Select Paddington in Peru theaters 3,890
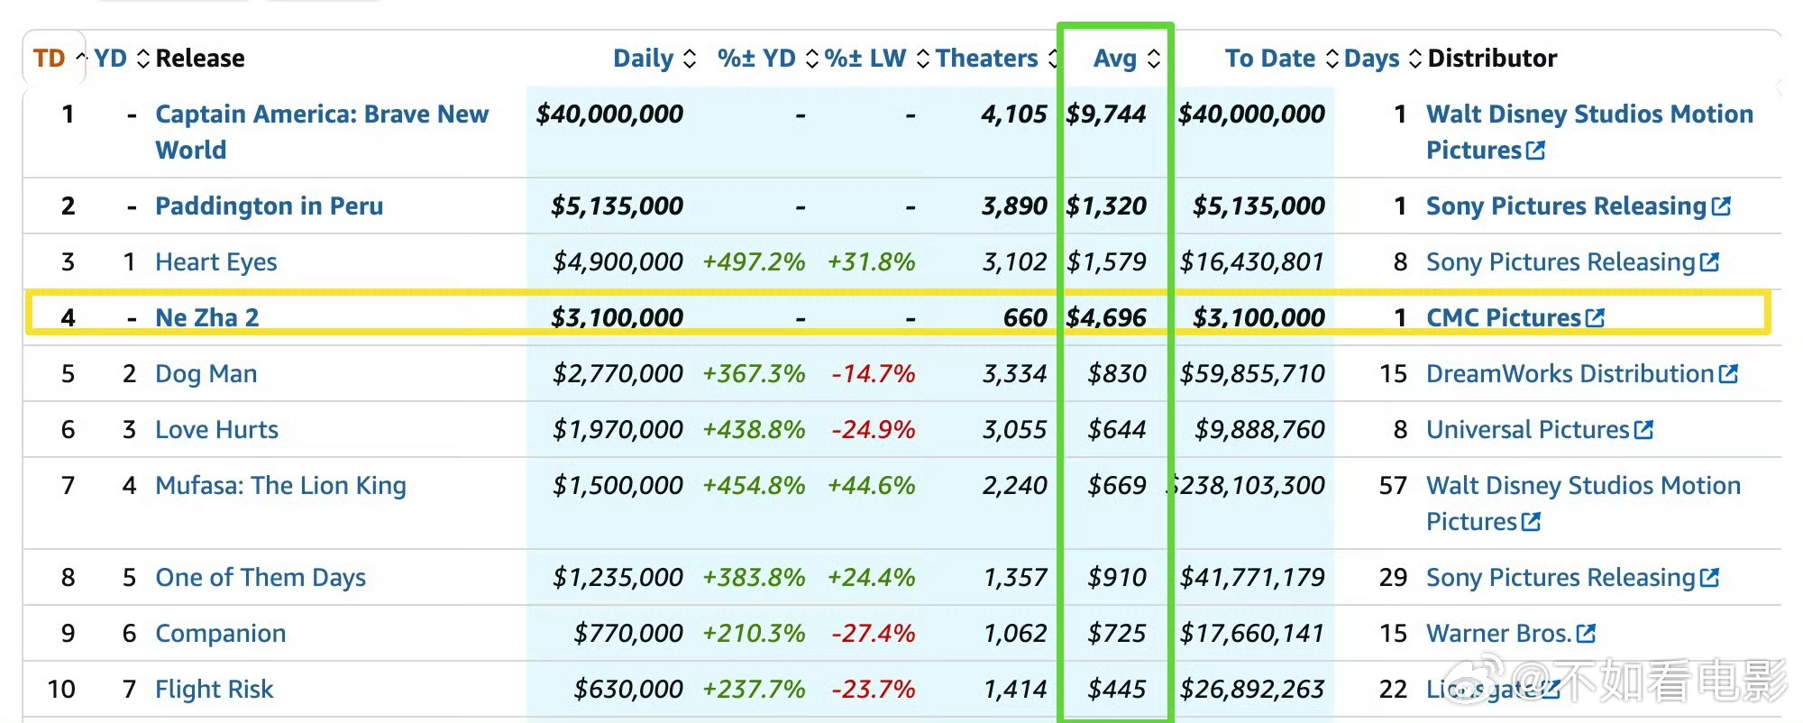Image resolution: width=1803 pixels, height=723 pixels. (1014, 206)
